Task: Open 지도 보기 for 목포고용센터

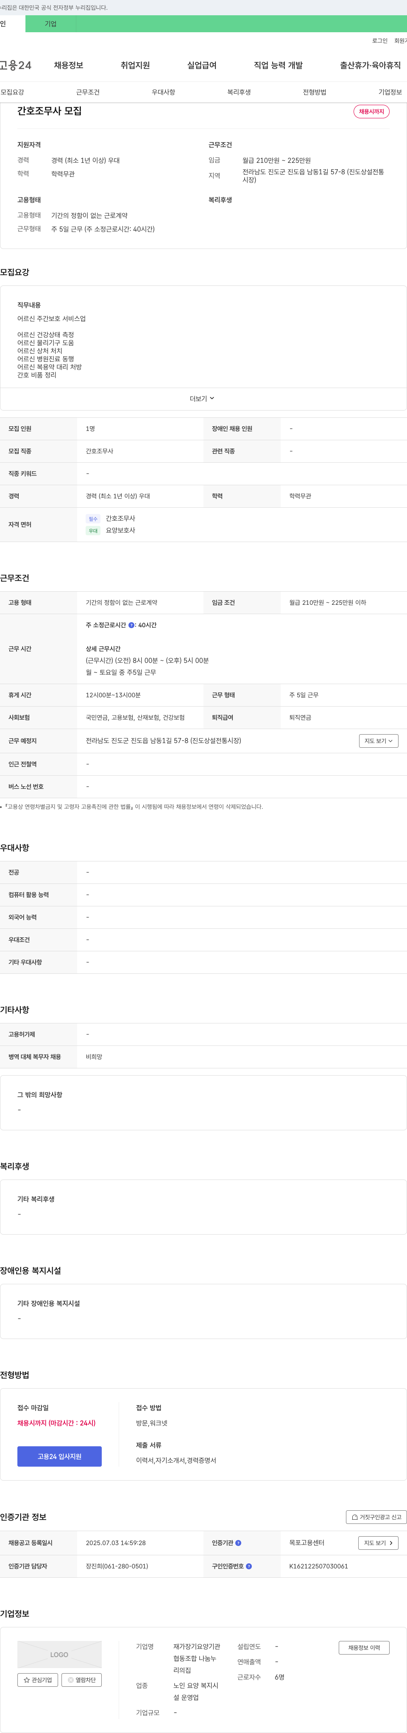Action: click(x=378, y=1543)
